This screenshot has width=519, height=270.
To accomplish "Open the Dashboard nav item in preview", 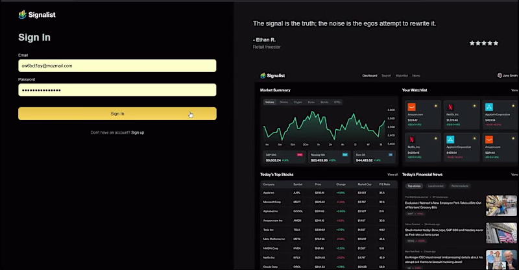I will 369,75.
